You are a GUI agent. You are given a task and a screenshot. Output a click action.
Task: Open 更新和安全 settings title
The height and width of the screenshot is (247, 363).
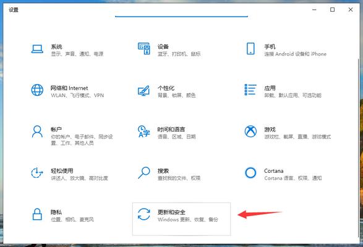pos(171,212)
